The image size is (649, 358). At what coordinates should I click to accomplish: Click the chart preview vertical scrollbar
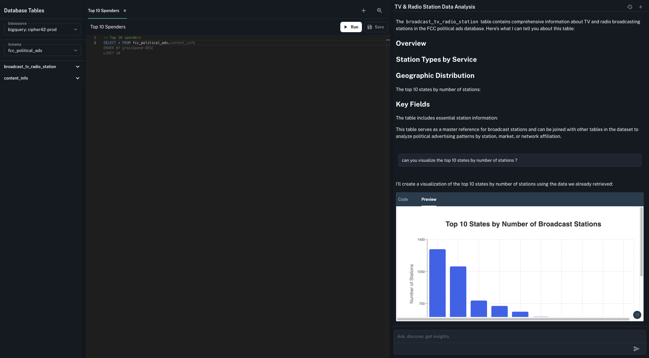pos(641,241)
